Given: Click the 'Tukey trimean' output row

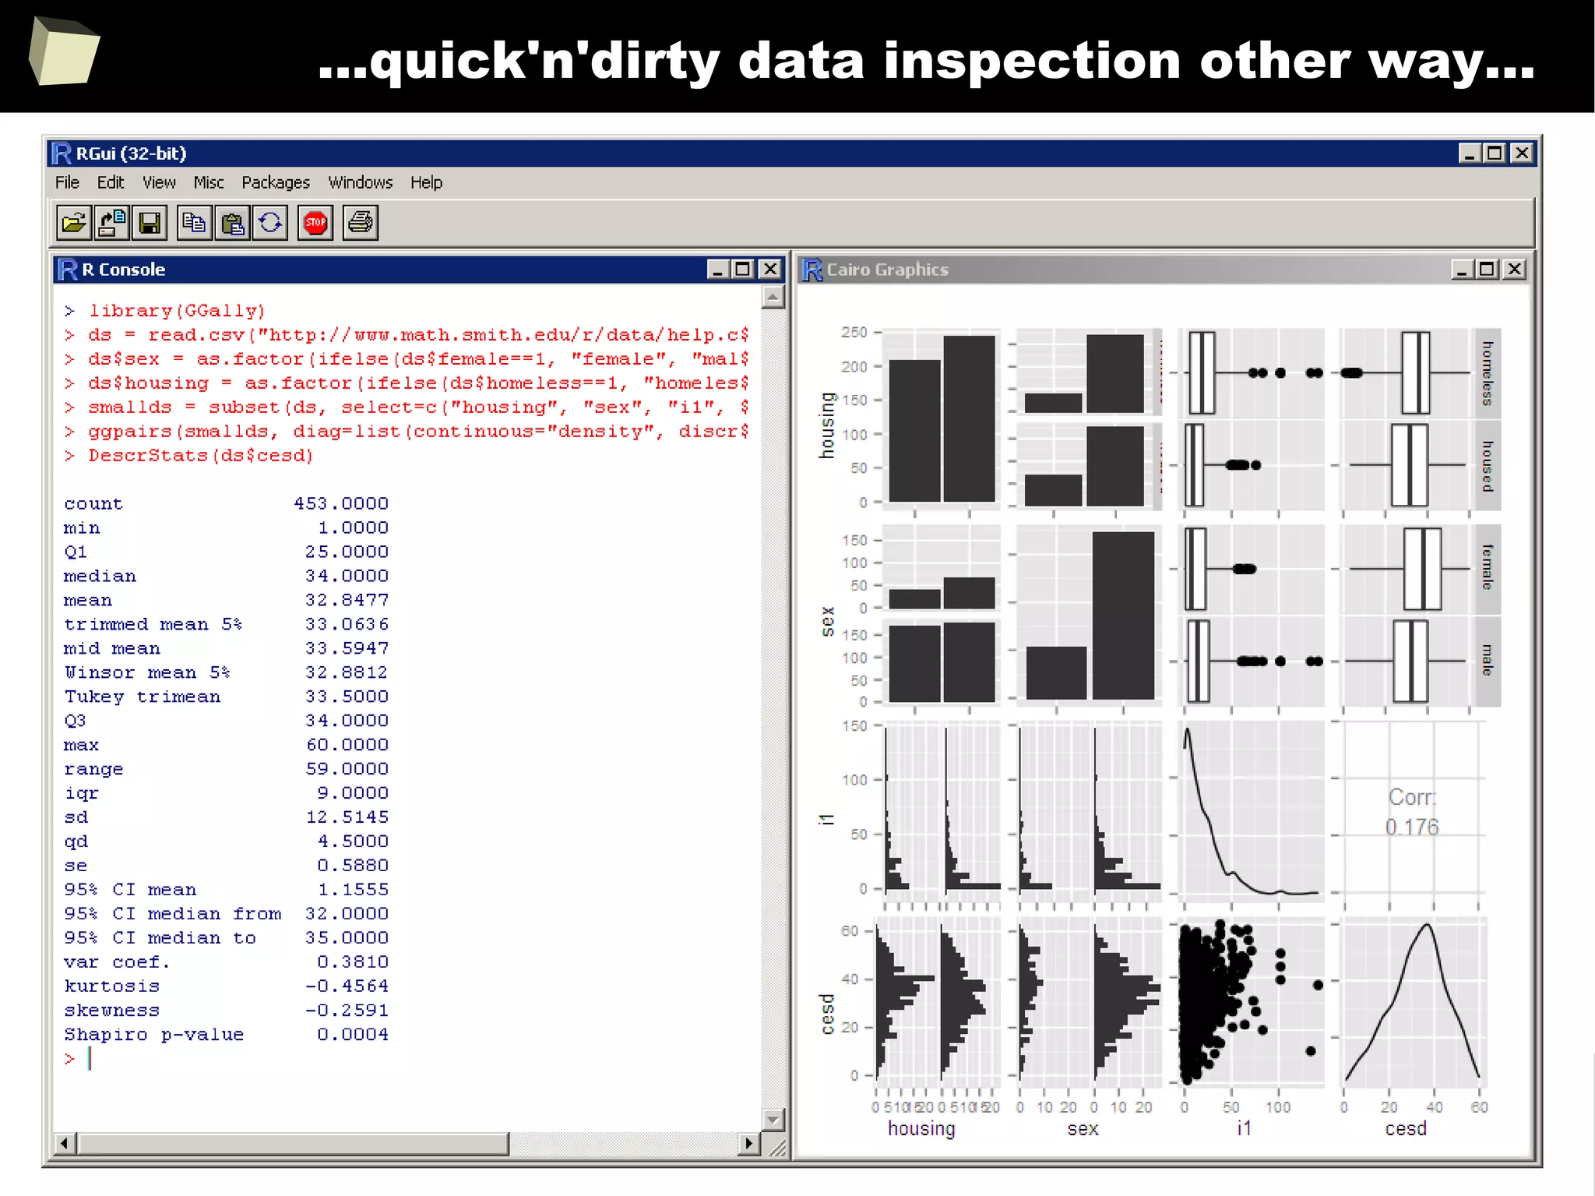Looking at the screenshot, I should point(226,697).
